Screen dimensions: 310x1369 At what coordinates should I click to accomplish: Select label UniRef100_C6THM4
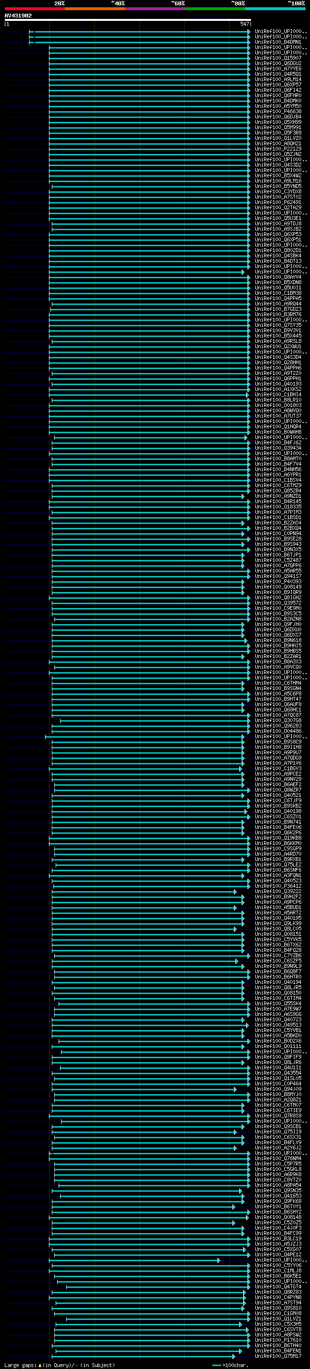(x=278, y=683)
